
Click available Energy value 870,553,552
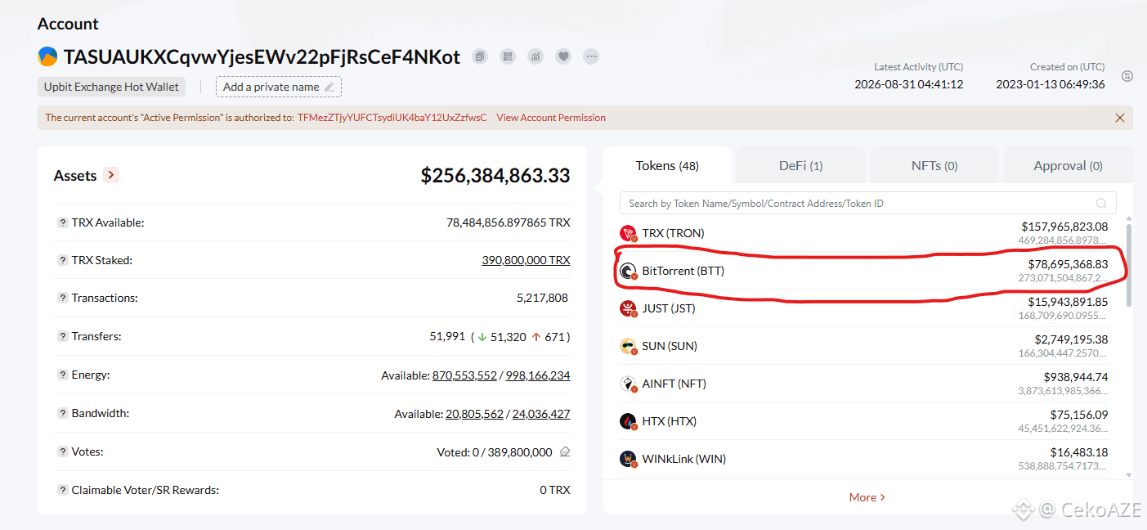coord(464,375)
